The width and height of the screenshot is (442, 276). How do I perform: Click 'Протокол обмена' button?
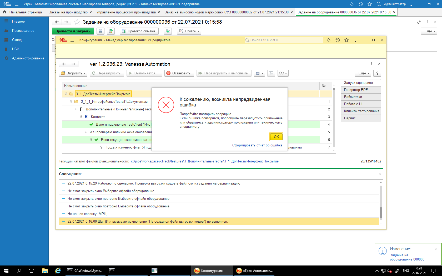139,31
